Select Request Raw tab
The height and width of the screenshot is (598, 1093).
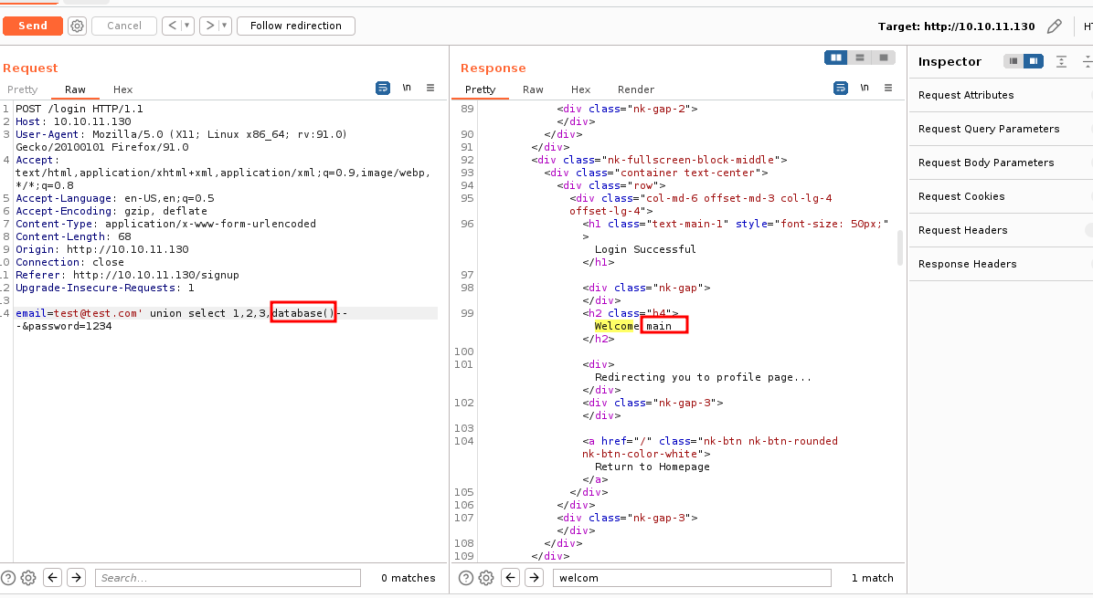[75, 89]
